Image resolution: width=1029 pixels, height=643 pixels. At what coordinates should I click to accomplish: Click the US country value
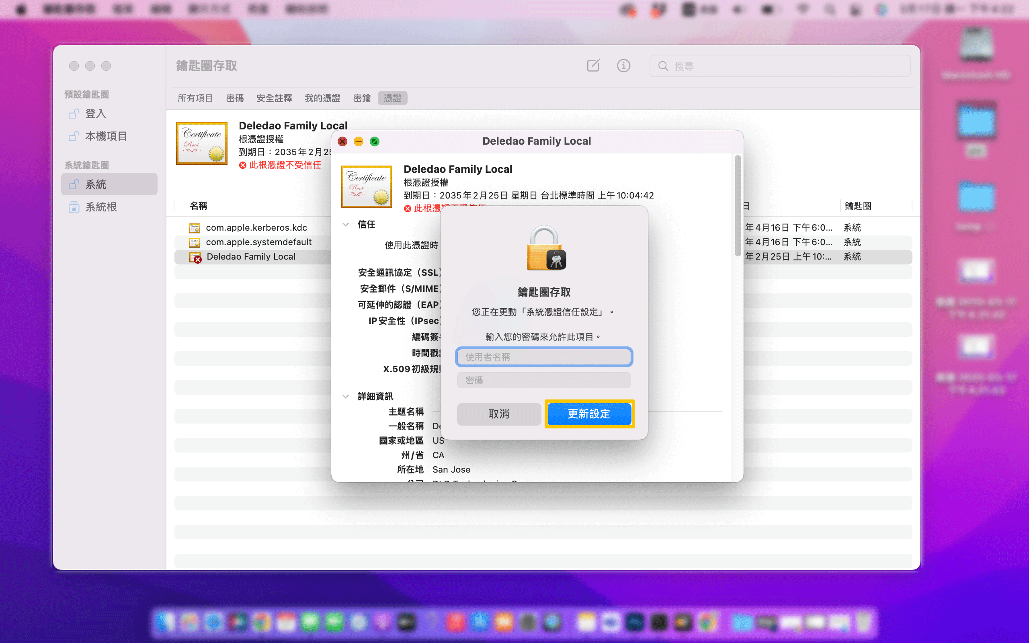(x=438, y=440)
